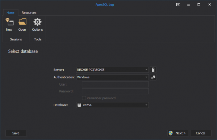
Task: Expand the Server dropdown
Action: [146, 70]
